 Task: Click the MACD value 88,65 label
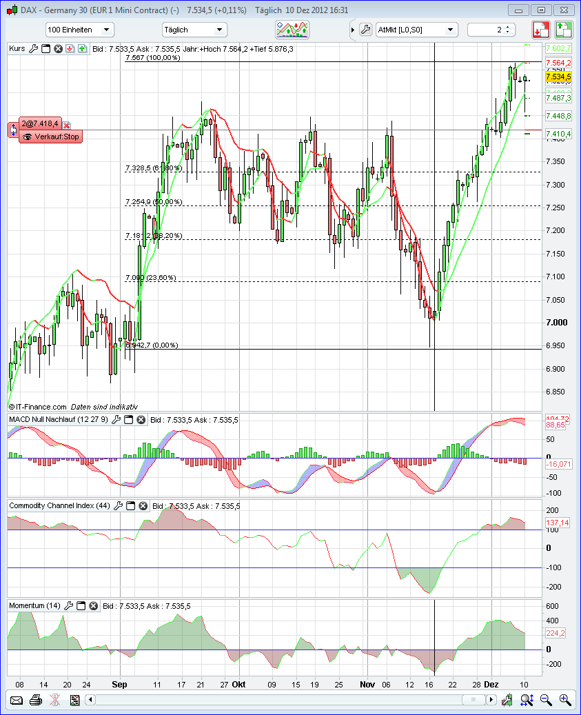(x=555, y=425)
